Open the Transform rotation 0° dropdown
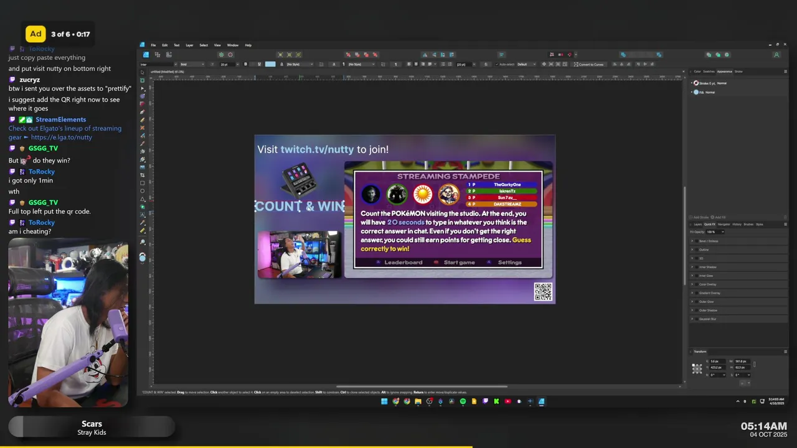 [x=717, y=375]
